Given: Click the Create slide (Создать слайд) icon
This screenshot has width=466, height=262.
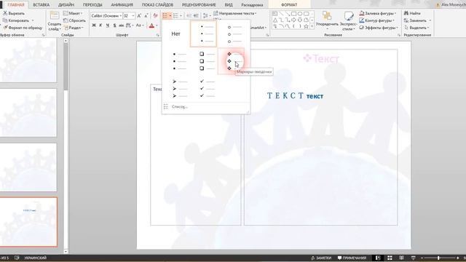Looking at the screenshot, I should pyautogui.click(x=55, y=15).
